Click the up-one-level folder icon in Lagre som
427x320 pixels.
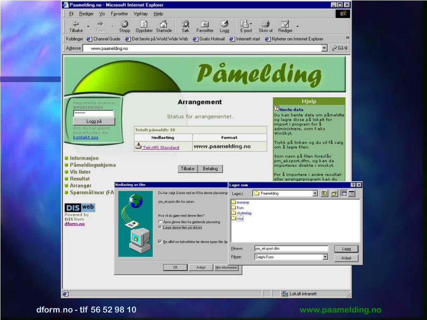(x=324, y=193)
